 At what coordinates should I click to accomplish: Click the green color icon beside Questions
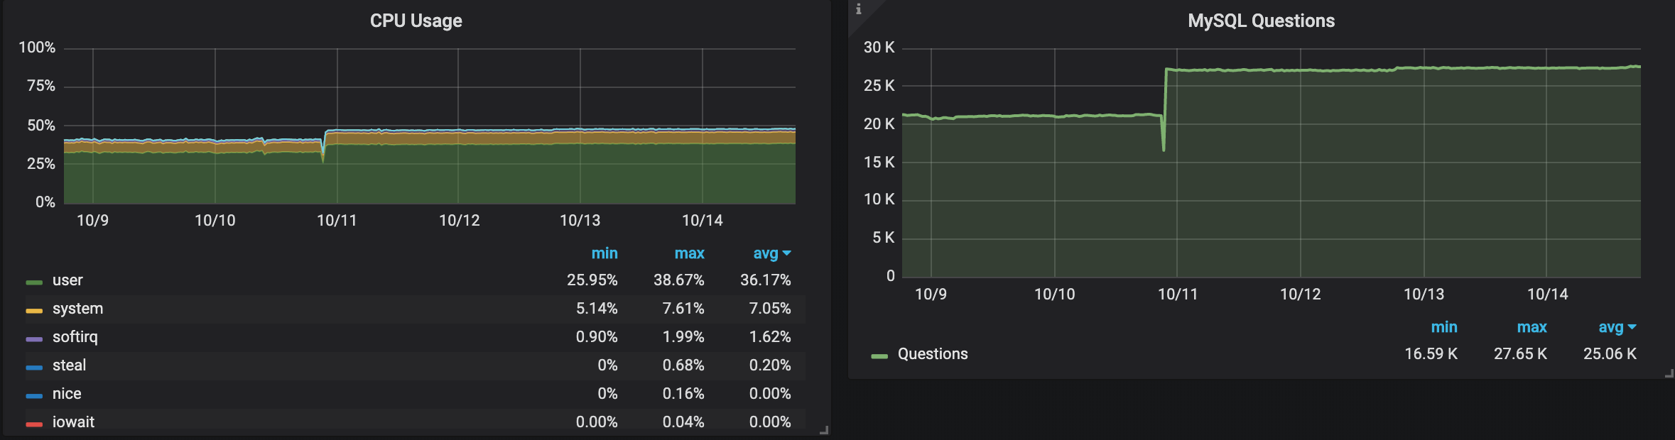pos(879,356)
